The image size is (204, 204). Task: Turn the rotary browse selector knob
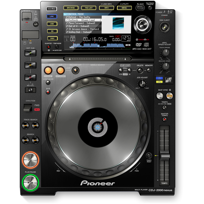[x=142, y=24]
